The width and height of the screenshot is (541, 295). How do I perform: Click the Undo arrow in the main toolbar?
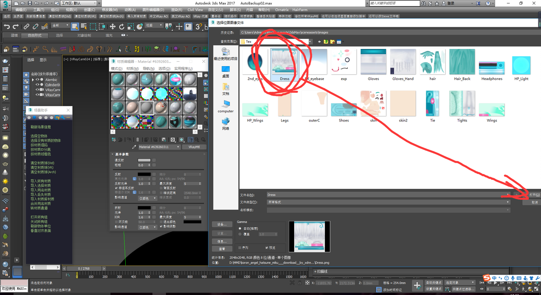click(6, 27)
